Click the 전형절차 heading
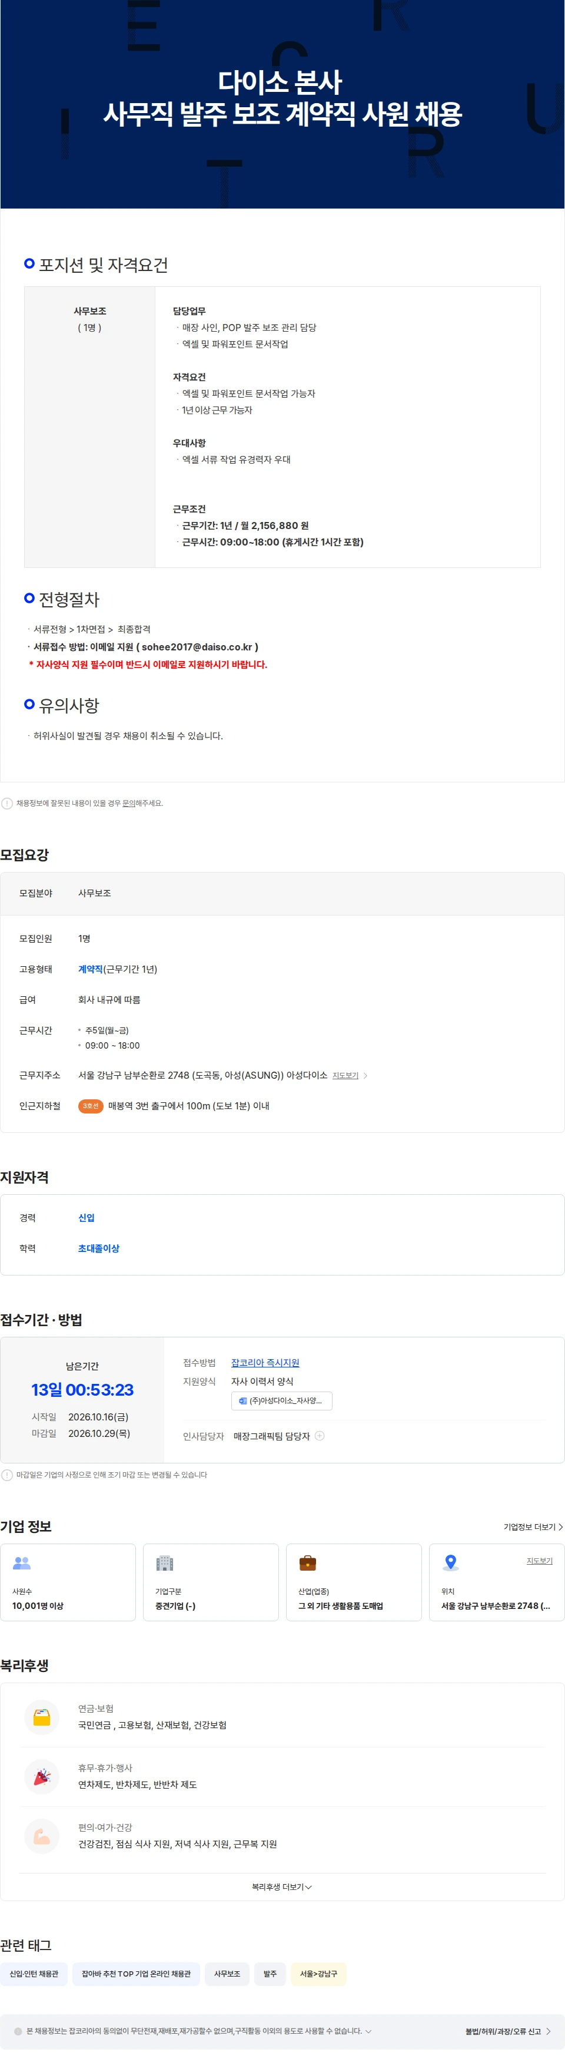 (69, 599)
